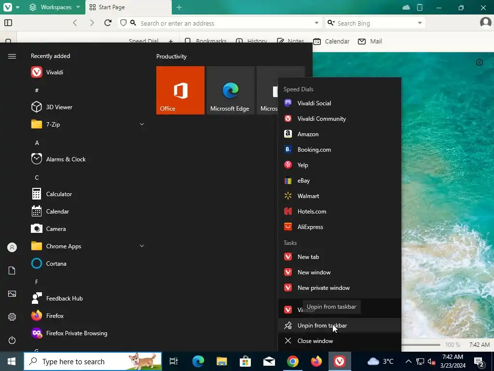
Task: Open the tracker blocker shield icon
Action: coord(123,23)
